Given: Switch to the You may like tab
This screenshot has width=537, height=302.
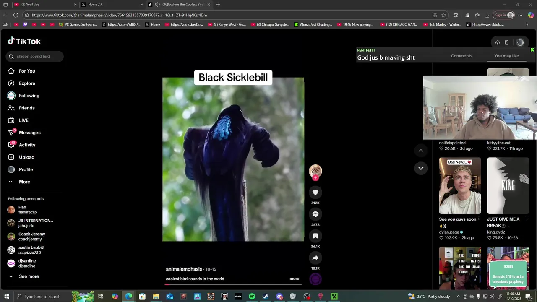Looking at the screenshot, I should click(x=506, y=56).
